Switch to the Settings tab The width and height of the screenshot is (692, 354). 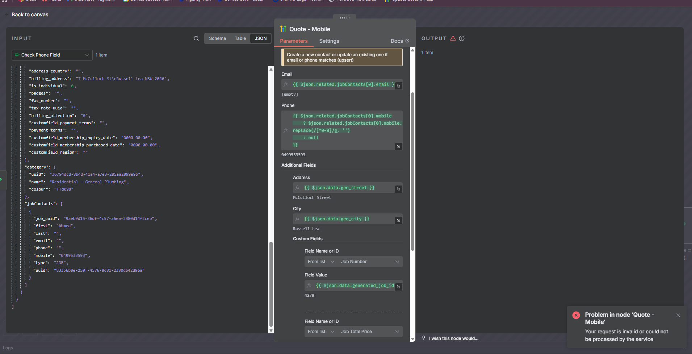coord(329,41)
